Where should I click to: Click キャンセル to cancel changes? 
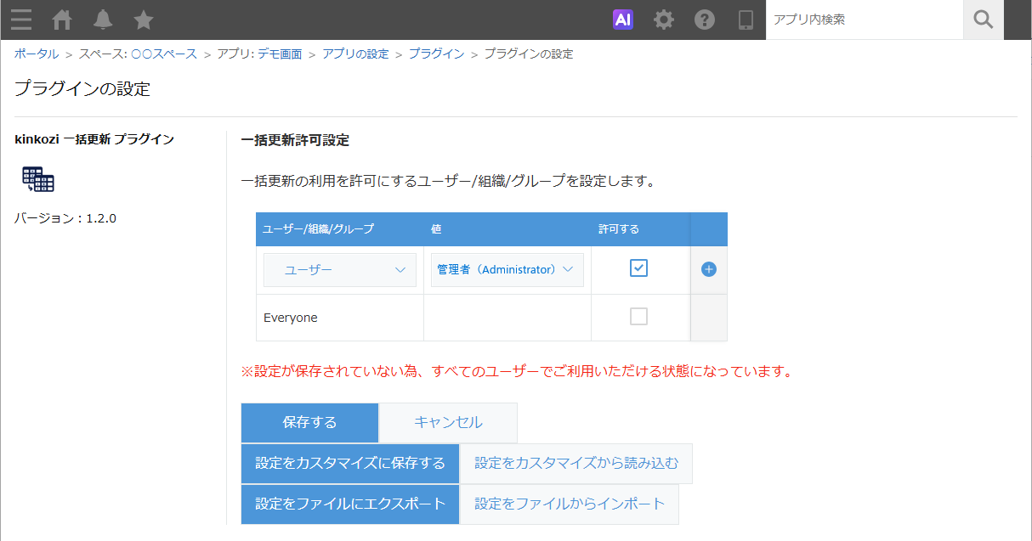447,422
